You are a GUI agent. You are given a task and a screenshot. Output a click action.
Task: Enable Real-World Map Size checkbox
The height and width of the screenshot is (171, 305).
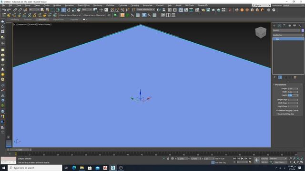(x=277, y=114)
